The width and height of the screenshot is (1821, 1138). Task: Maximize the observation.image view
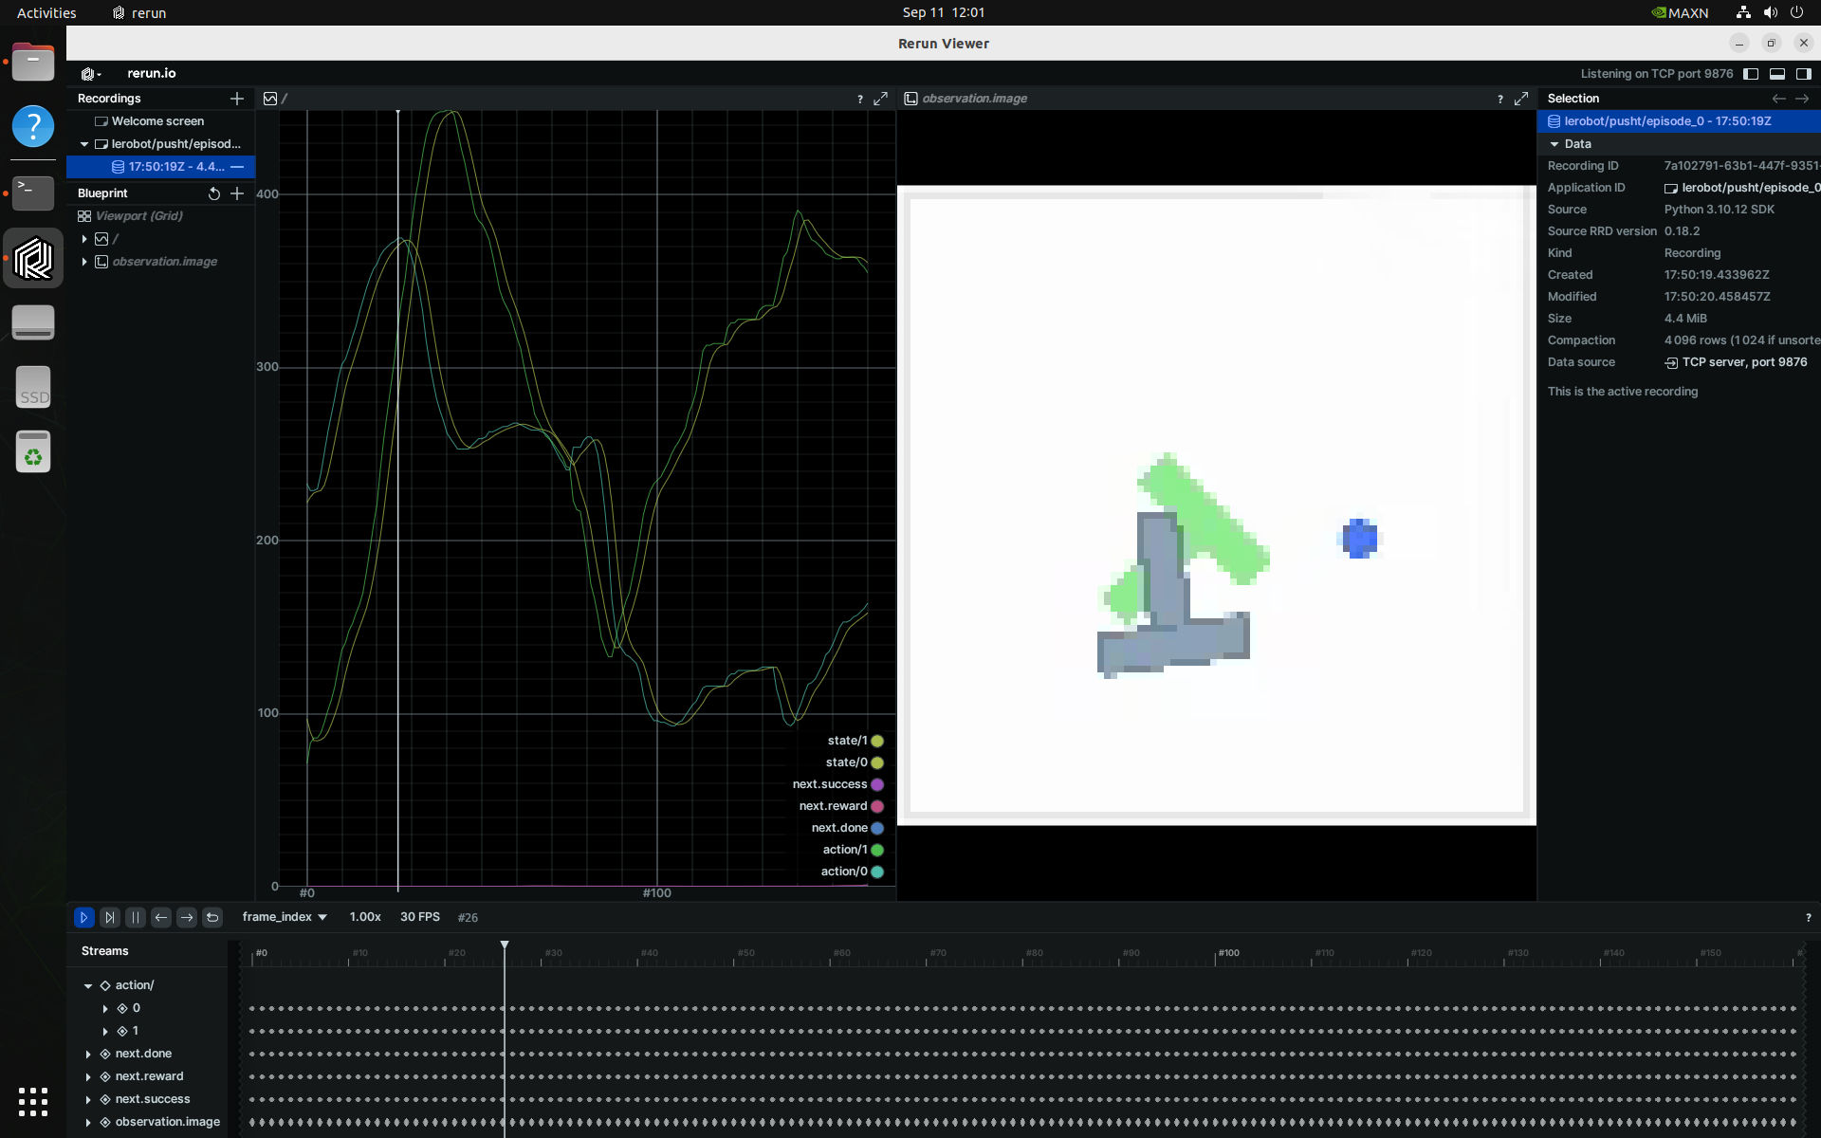[1521, 99]
